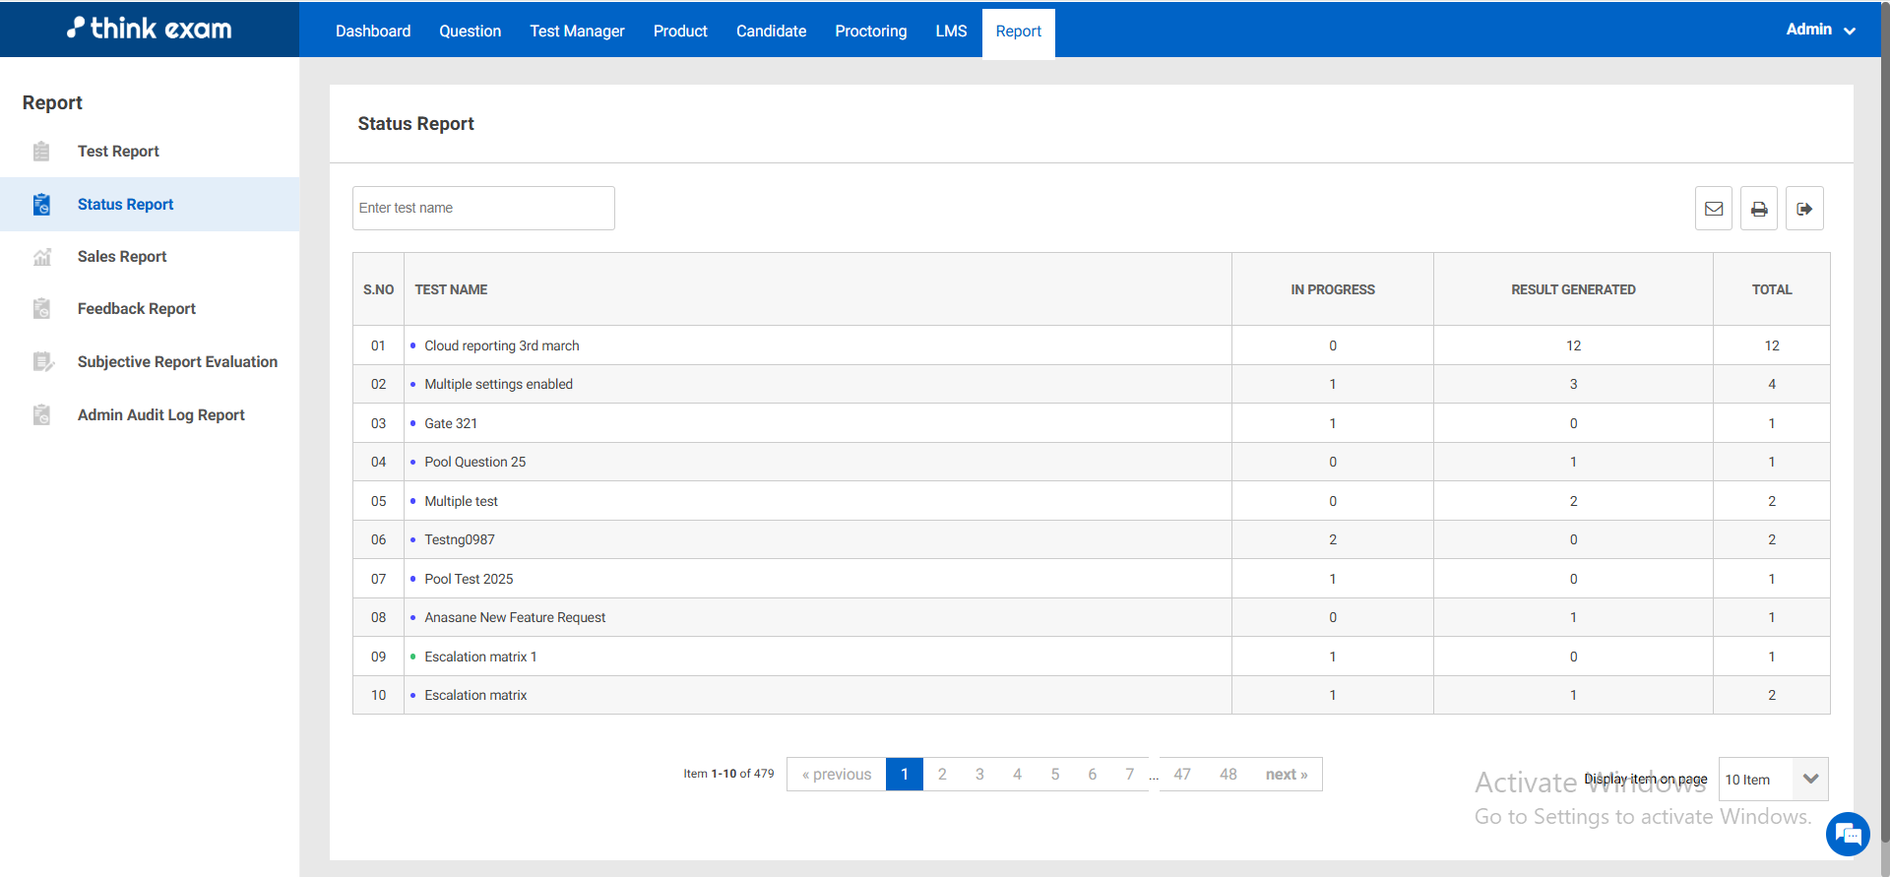Click the export report icon
The width and height of the screenshot is (1890, 877).
coord(1803,209)
